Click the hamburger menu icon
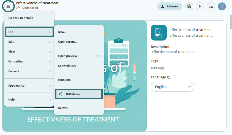The width and height of the screenshot is (232, 135). coord(8,6)
